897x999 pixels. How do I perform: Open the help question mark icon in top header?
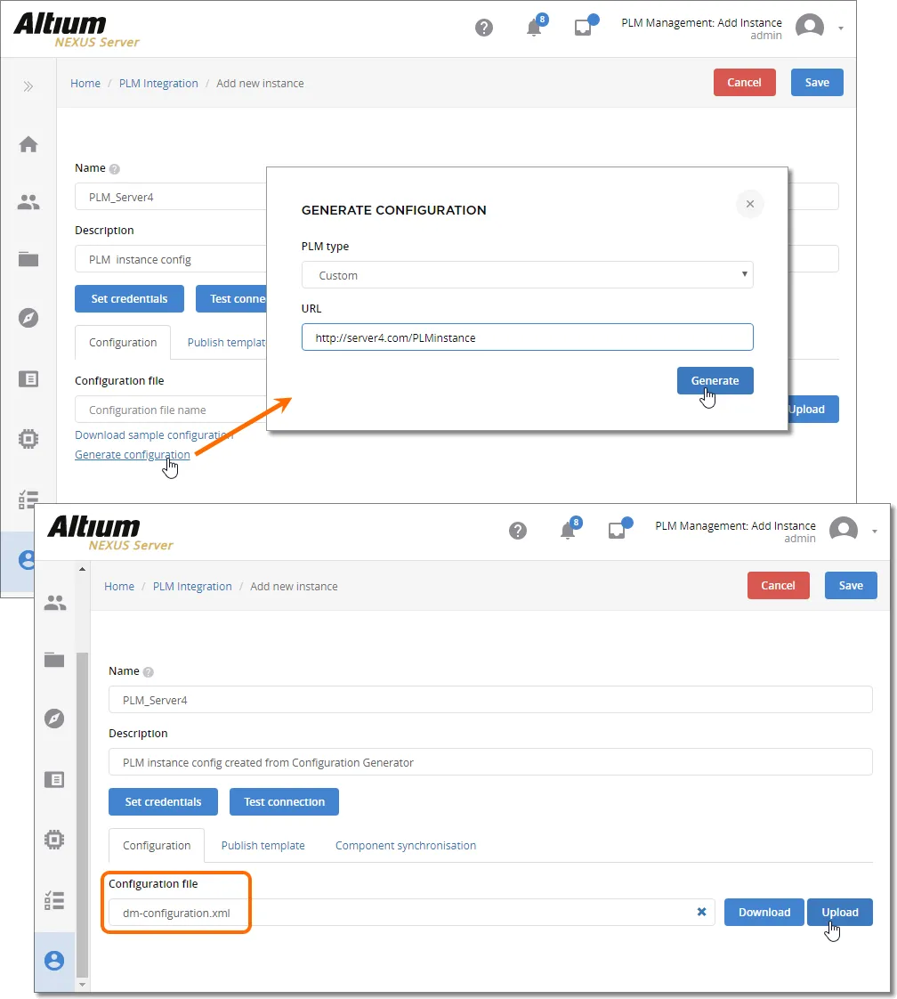[484, 28]
